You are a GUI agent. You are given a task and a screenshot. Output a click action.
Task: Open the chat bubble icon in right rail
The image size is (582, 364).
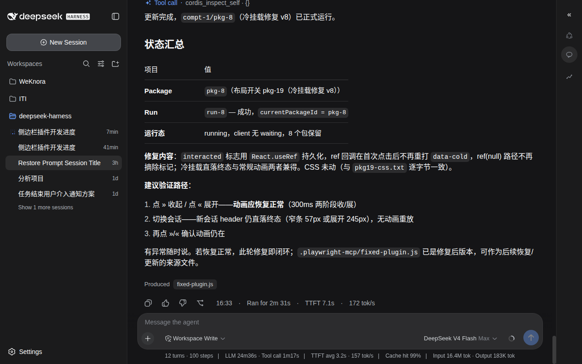[x=569, y=55]
